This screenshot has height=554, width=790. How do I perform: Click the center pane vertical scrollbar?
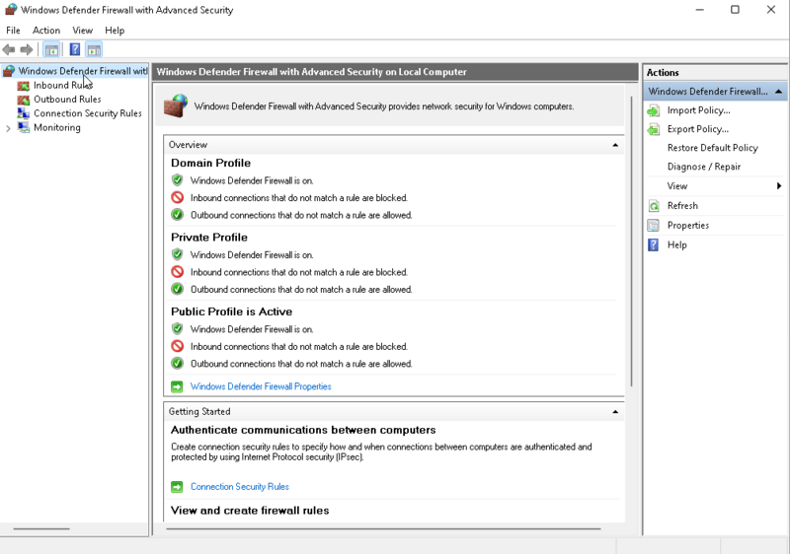(631, 242)
